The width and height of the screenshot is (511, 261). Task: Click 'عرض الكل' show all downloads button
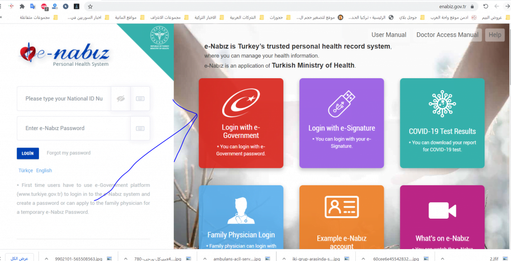19,259
